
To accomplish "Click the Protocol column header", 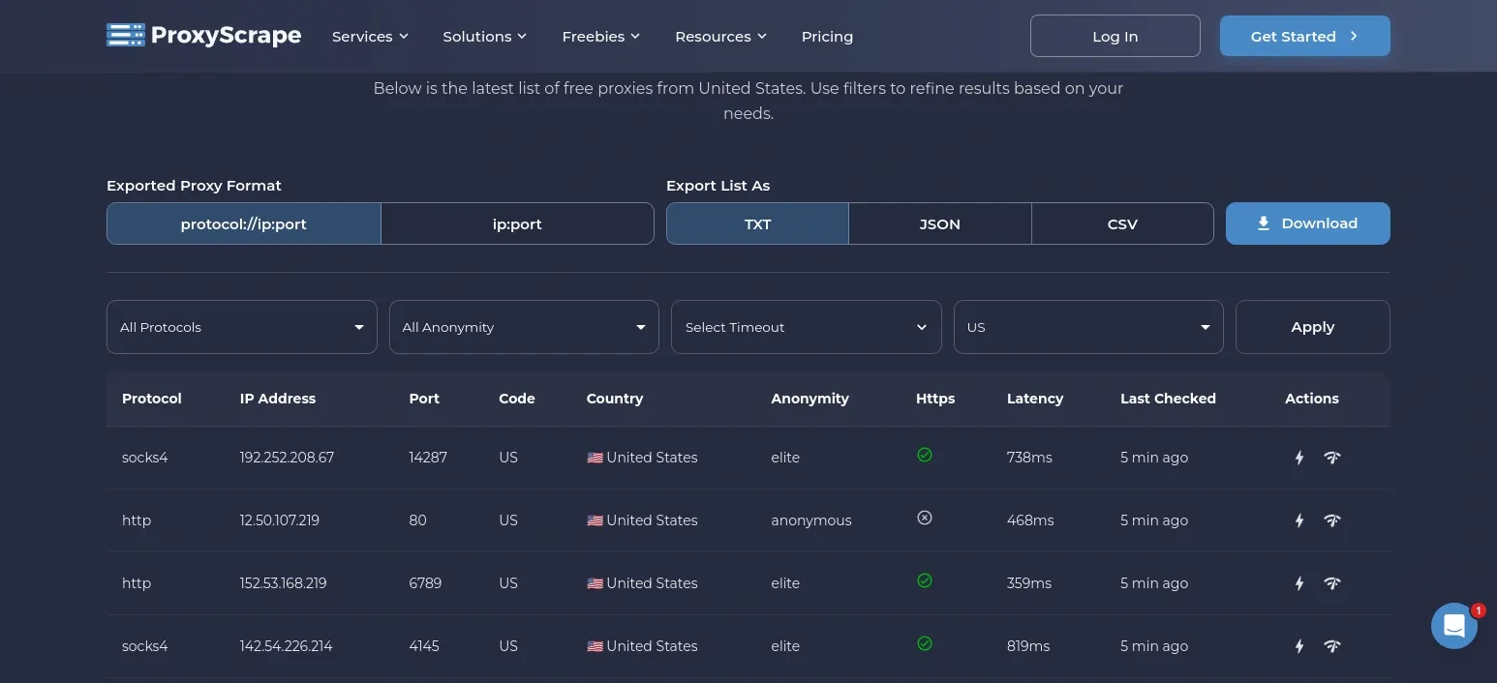I will click(152, 399).
